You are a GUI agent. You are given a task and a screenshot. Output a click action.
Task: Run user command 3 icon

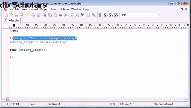click(111, 15)
